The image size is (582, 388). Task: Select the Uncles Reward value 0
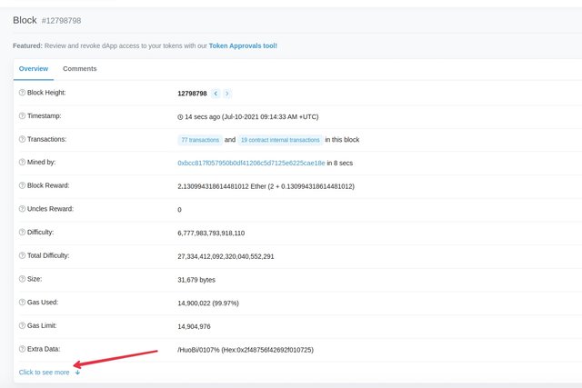(x=179, y=210)
